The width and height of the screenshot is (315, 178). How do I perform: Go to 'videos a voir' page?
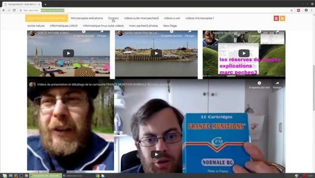coord(172,18)
